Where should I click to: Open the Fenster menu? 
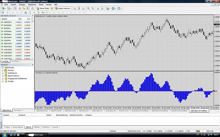pyautogui.click(x=49, y=5)
